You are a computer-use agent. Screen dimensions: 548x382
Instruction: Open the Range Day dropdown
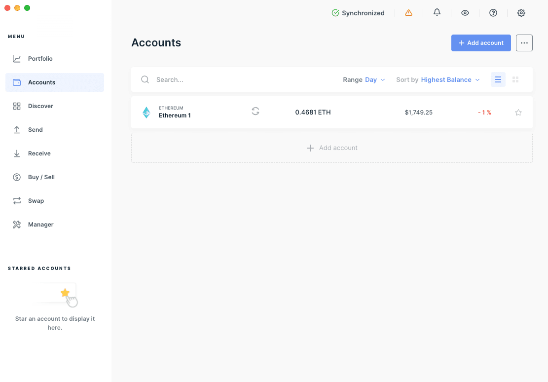374,79
